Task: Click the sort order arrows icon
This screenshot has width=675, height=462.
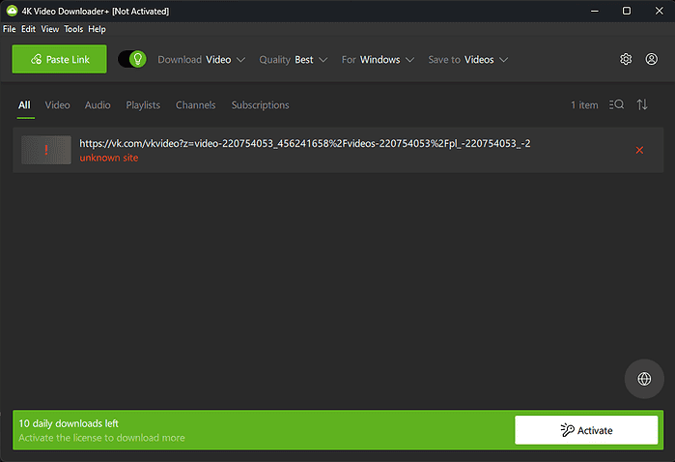Action: pos(642,104)
